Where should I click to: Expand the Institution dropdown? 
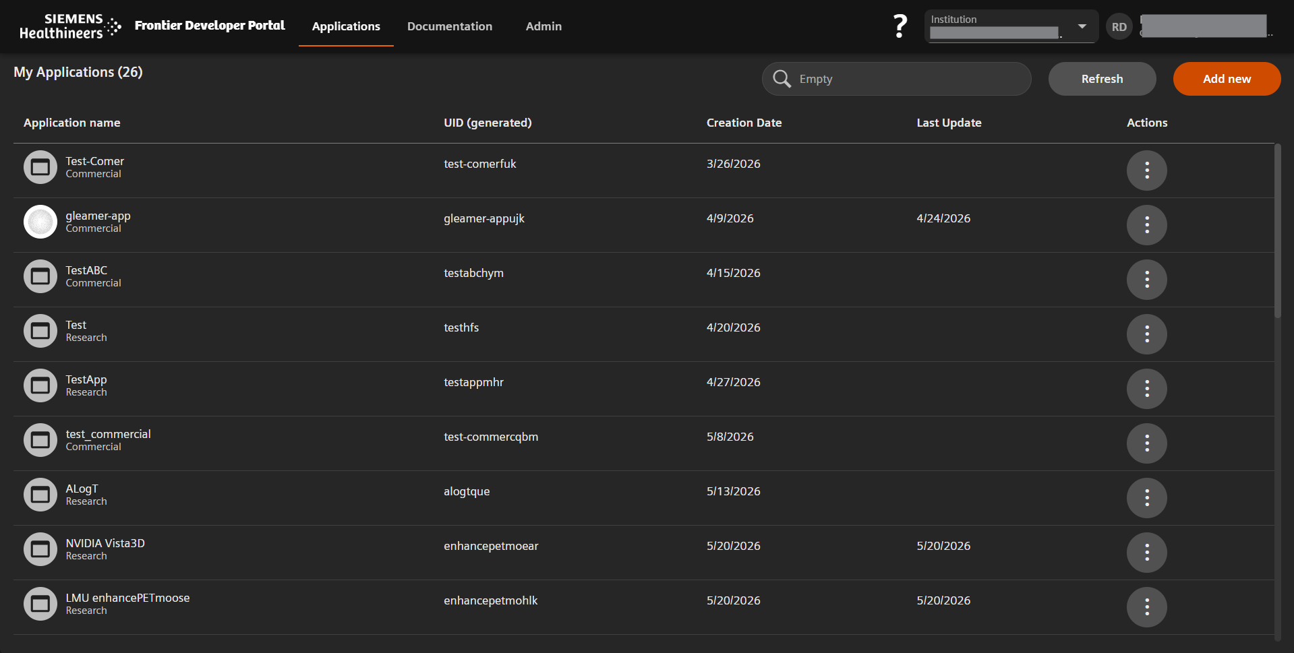click(1011, 26)
